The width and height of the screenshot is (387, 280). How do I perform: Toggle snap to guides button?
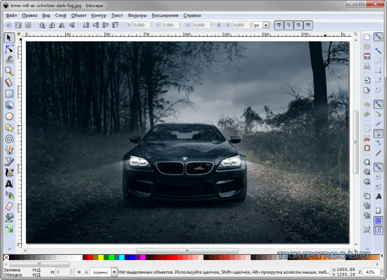pyautogui.click(x=378, y=230)
